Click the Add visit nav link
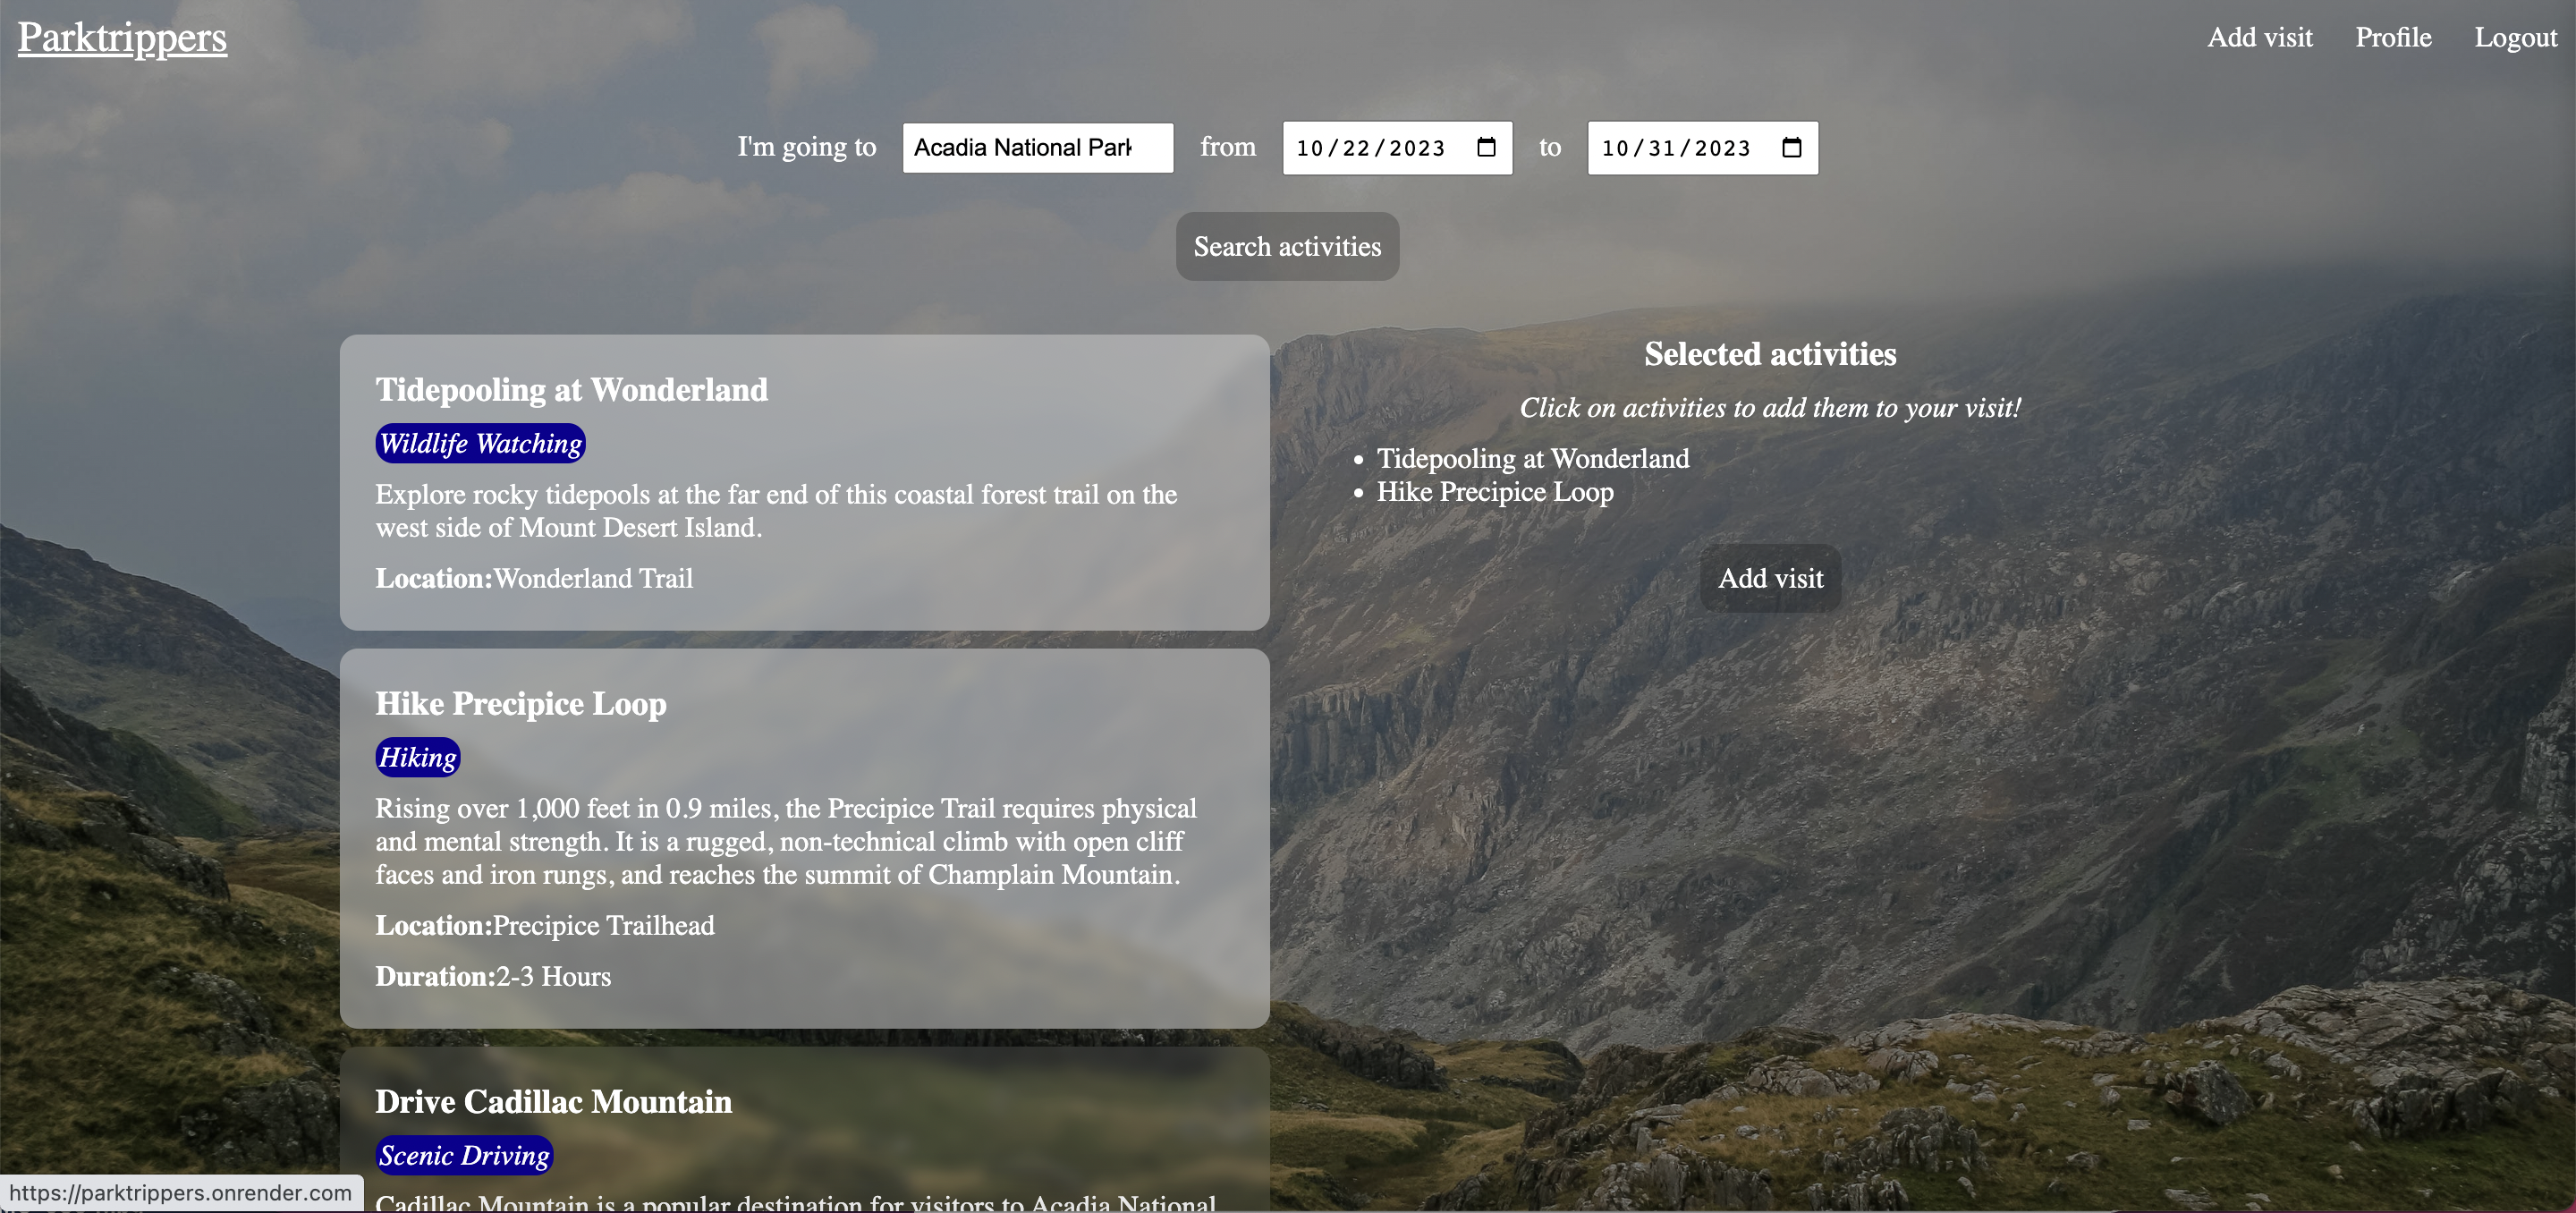Viewport: 2576px width, 1213px height. click(2259, 36)
